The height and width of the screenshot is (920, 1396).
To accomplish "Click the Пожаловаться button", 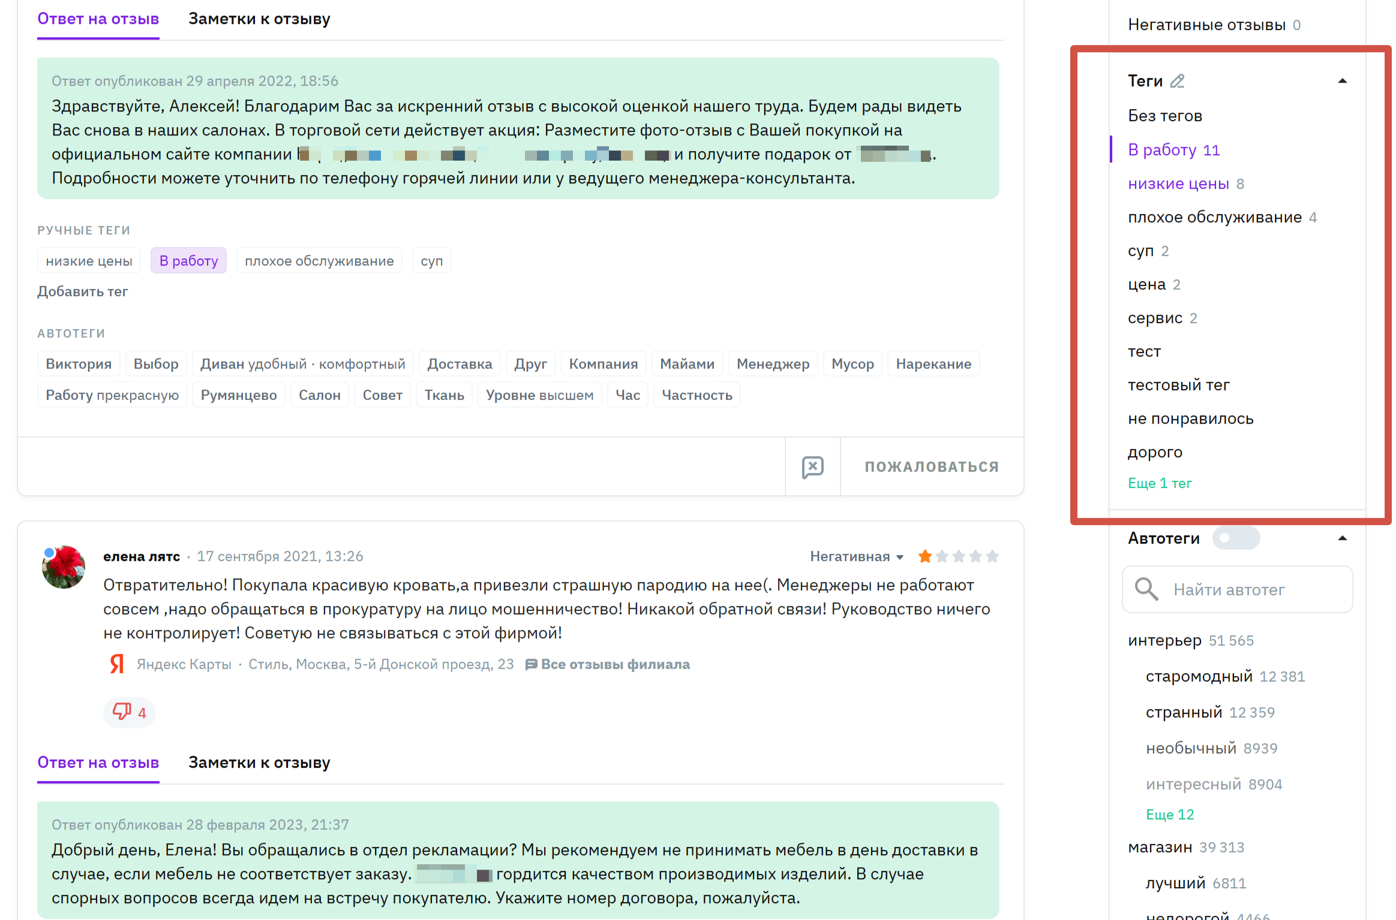I will (931, 467).
